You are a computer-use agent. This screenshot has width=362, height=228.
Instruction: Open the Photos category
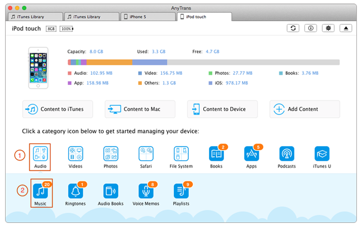click(x=111, y=154)
